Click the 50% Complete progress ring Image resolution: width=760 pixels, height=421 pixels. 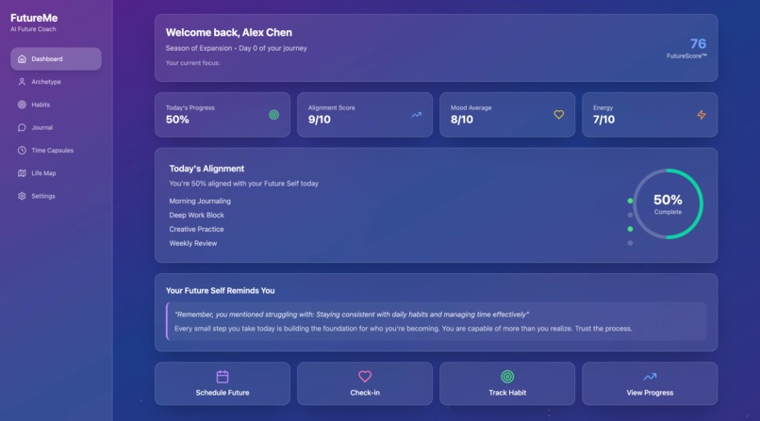coord(668,203)
